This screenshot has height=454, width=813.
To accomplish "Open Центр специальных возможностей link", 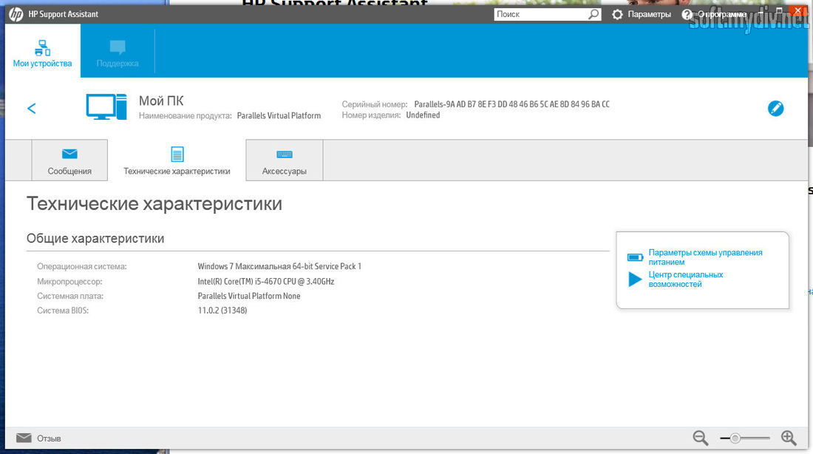I will 685,279.
